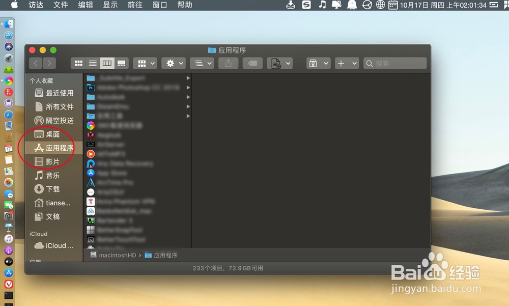The width and height of the screenshot is (509, 306).
Task: Open the group-by arrangement dropdown
Action: [145, 63]
